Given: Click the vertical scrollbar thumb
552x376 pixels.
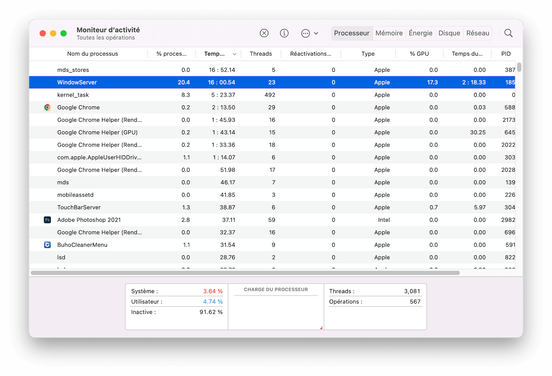Looking at the screenshot, I should (x=519, y=67).
